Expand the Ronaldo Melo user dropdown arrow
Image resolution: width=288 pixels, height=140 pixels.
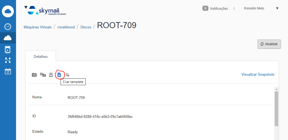click(277, 8)
